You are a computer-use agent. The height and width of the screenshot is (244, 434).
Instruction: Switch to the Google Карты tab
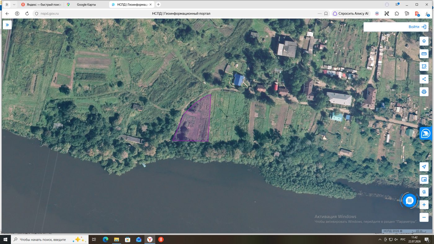point(86,5)
